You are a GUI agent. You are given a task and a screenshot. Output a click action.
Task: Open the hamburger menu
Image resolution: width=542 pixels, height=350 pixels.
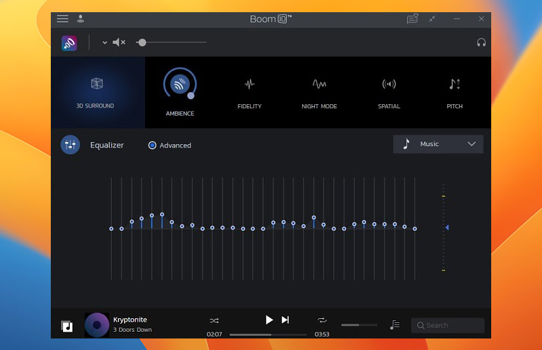(62, 19)
